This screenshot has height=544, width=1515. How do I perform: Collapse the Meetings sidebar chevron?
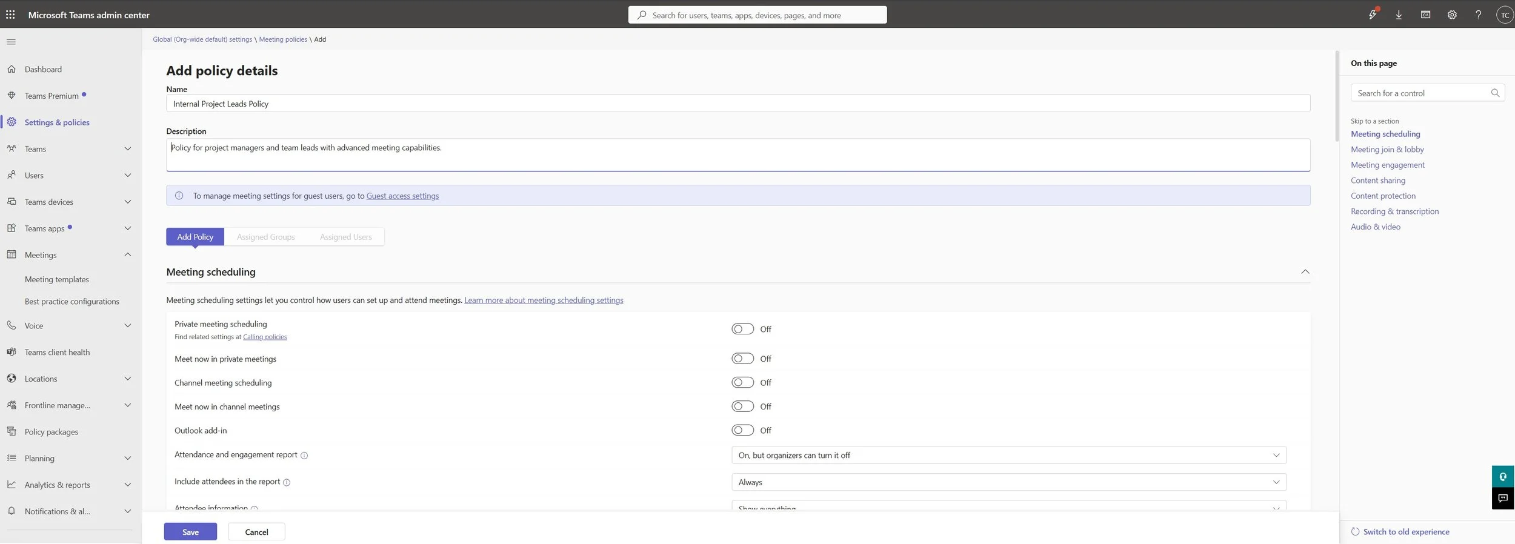(x=127, y=254)
